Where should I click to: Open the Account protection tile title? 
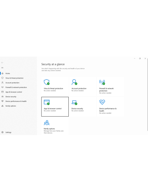point(79,89)
